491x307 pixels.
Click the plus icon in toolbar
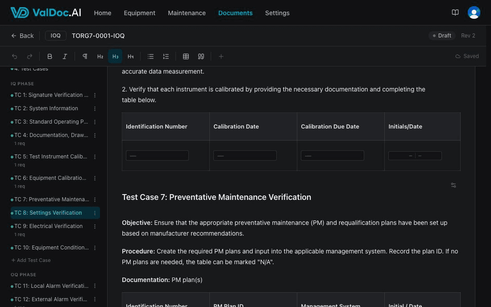[x=221, y=56]
